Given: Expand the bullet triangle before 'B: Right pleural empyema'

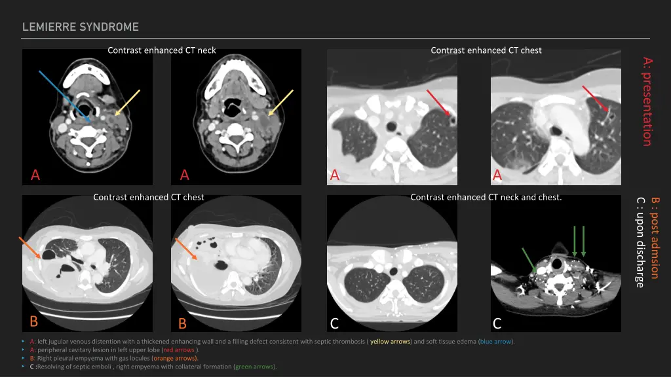Looking at the screenshot, I should tap(24, 359).
